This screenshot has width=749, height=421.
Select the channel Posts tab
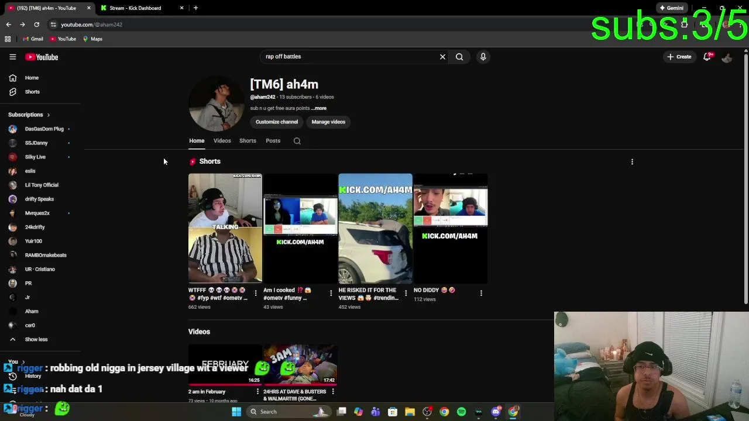tap(273, 141)
